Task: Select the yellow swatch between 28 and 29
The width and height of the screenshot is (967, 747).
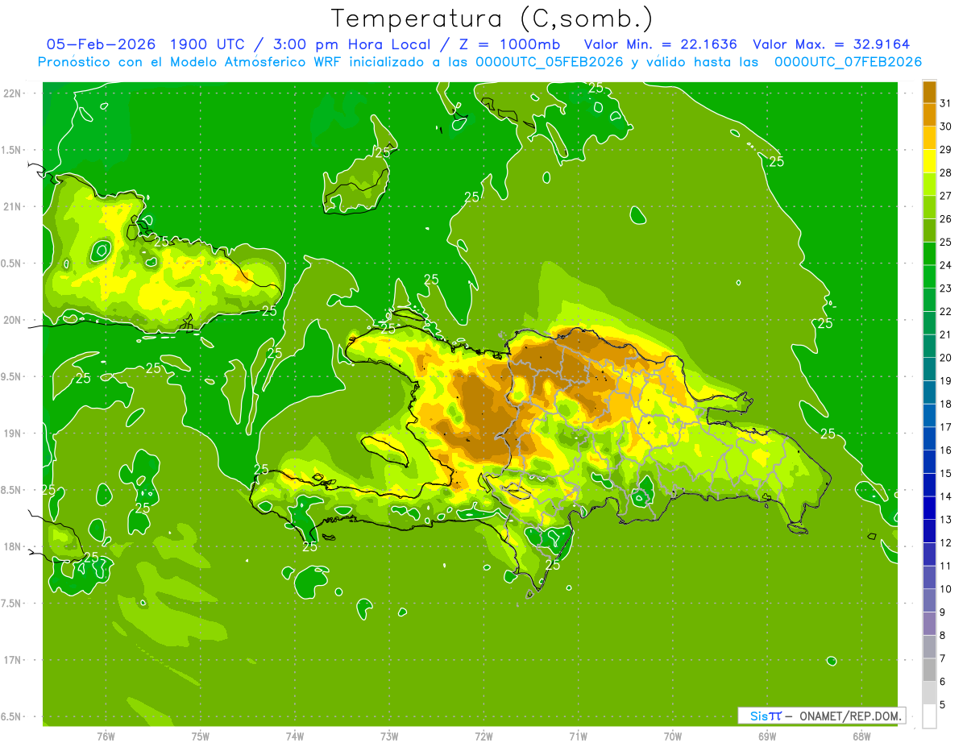Action: [929, 161]
